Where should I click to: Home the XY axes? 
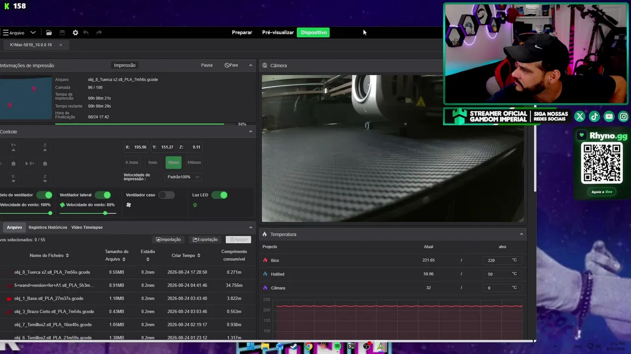pyautogui.click(x=13, y=163)
